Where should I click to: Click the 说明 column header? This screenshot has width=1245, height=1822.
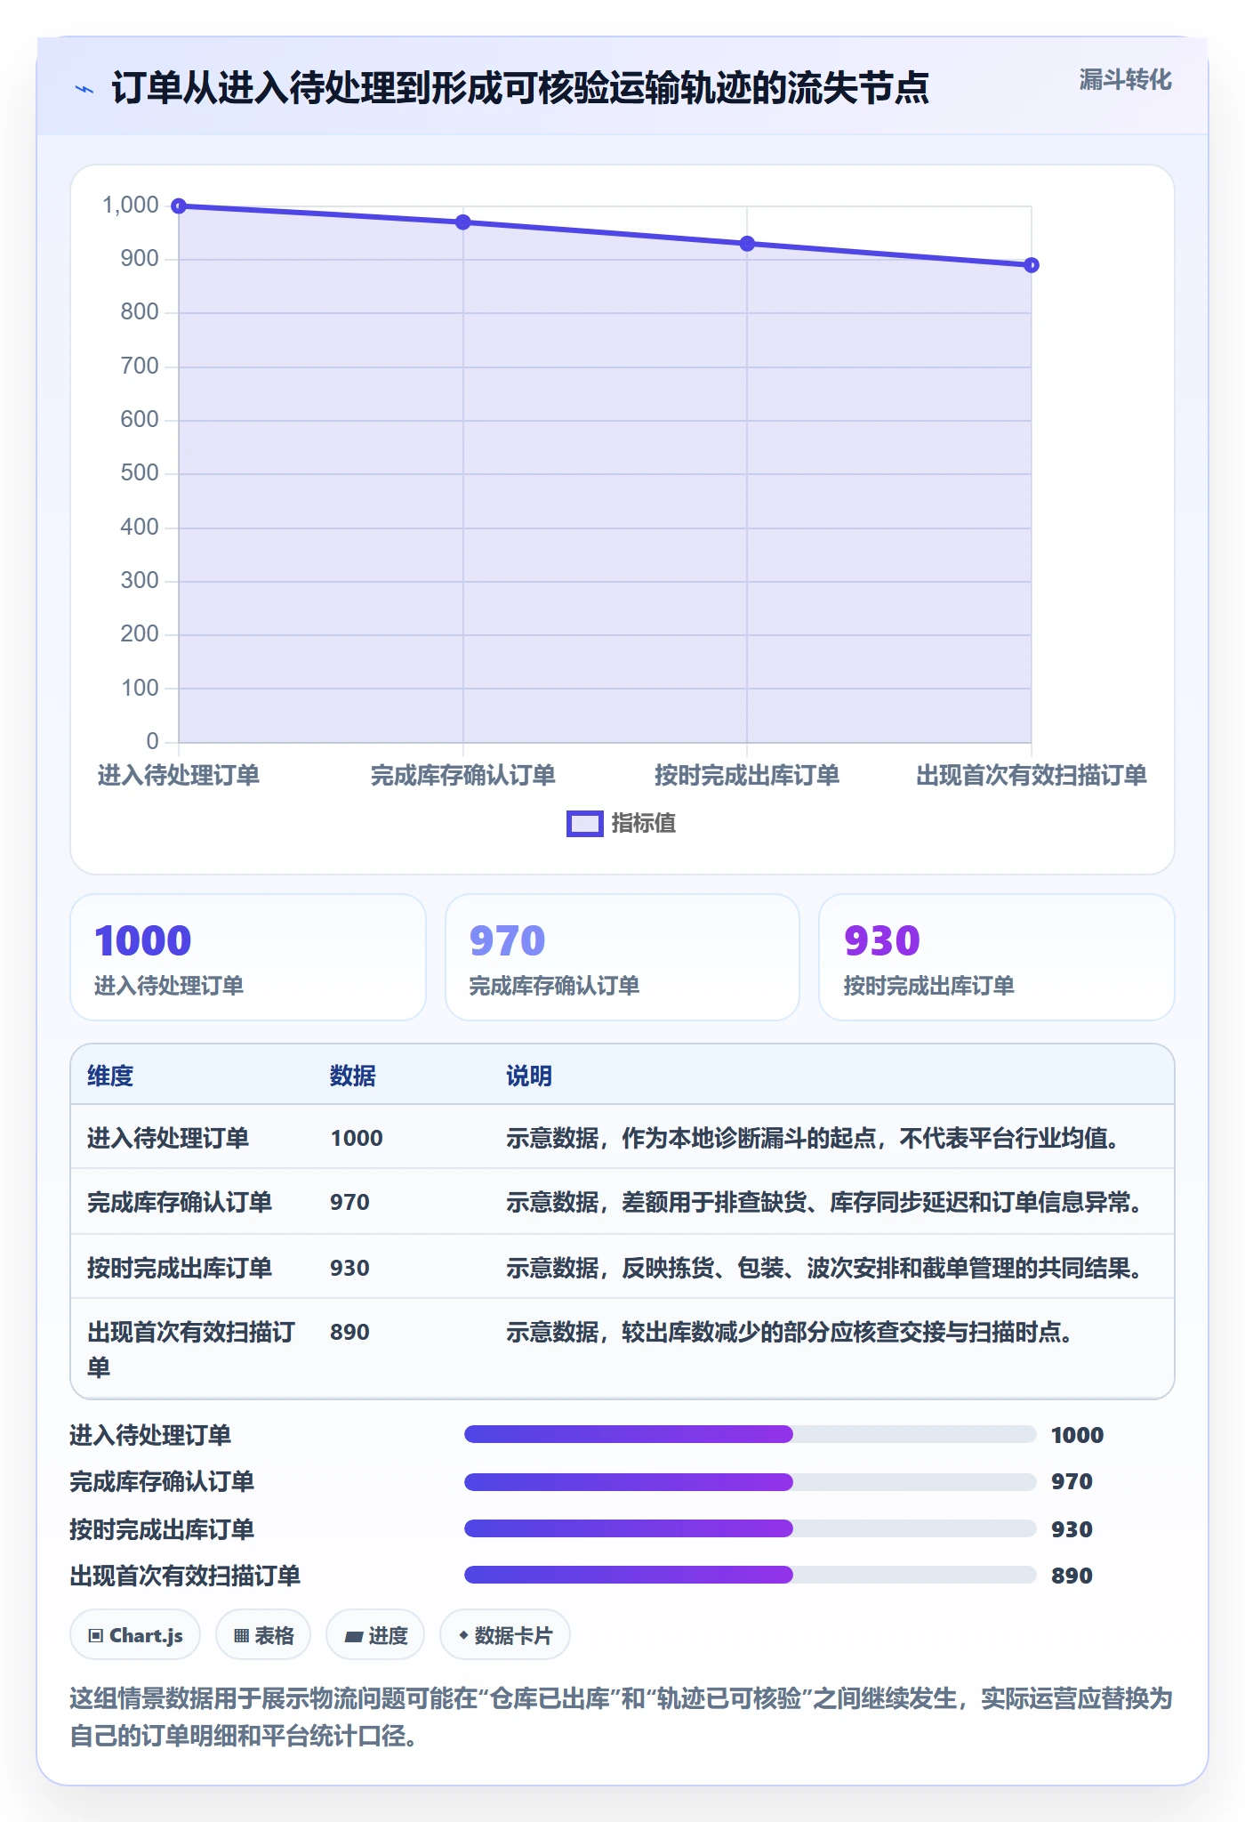pyautogui.click(x=529, y=1076)
